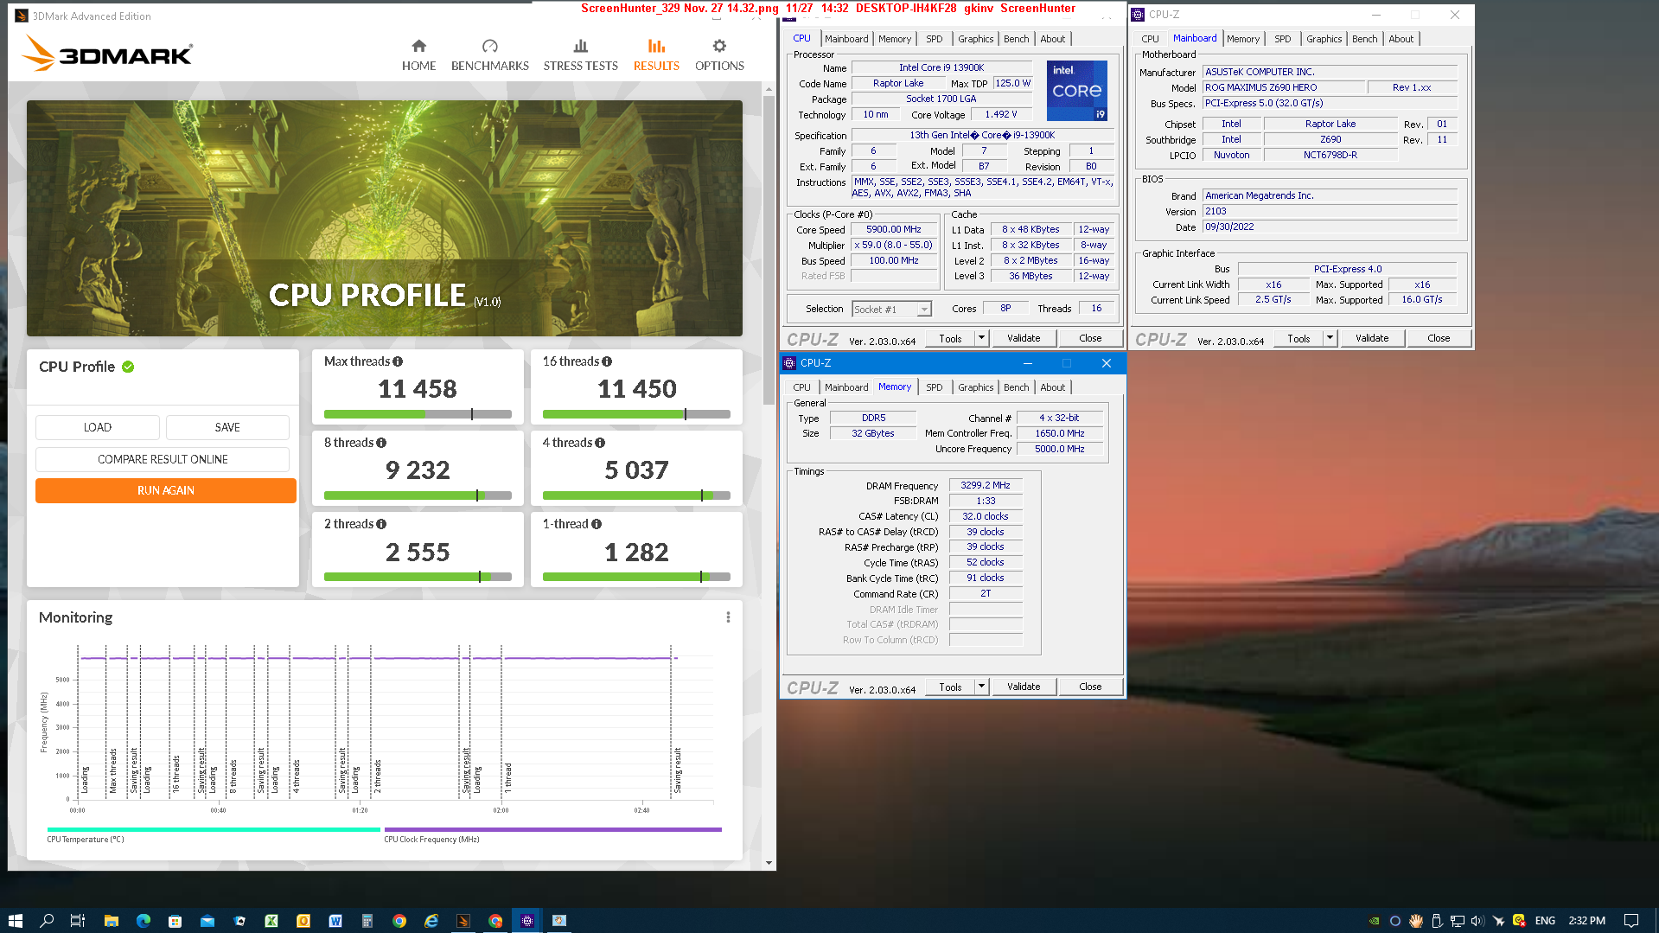1659x933 pixels.
Task: Open Internet Explorer from the taskbar
Action: coord(431,921)
